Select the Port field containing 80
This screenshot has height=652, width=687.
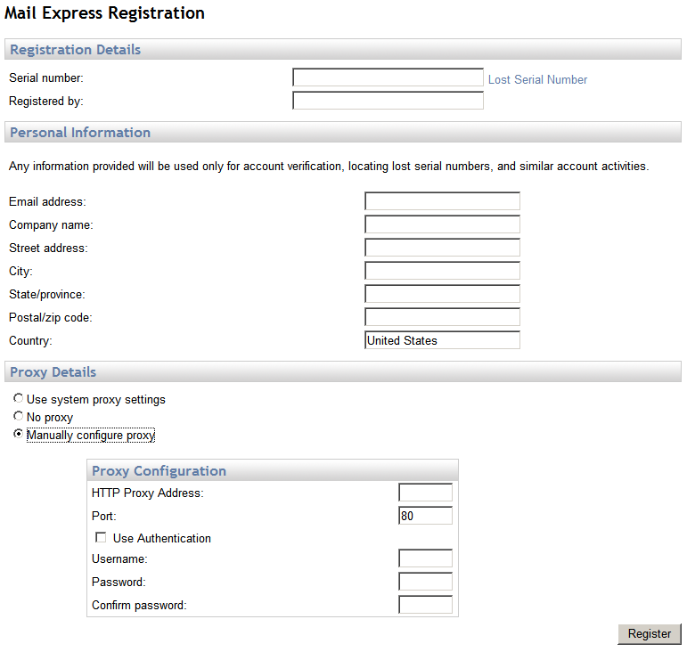click(425, 516)
